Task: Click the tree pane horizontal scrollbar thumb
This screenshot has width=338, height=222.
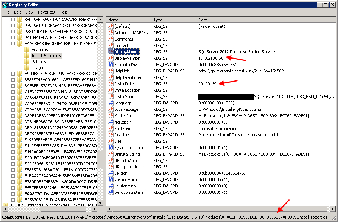Action: 63,209
